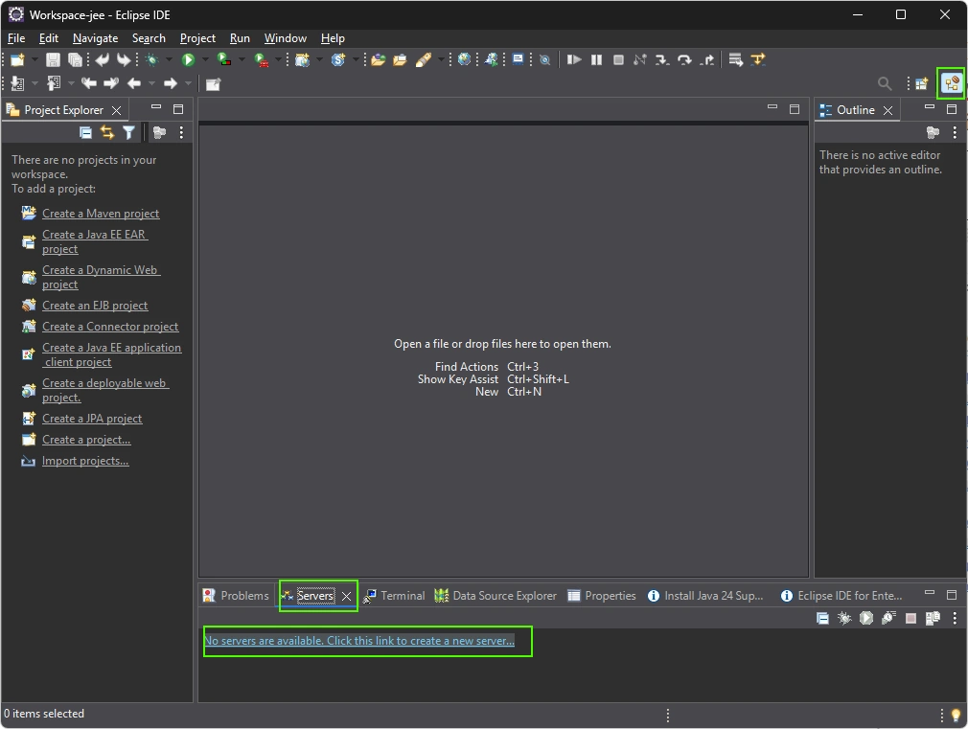Click the Open Task folder icon
The image size is (968, 729).
click(x=400, y=60)
